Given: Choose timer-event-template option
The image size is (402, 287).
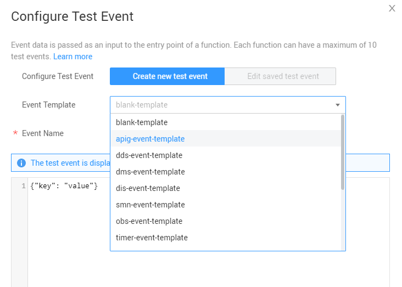Looking at the screenshot, I should click(152, 238).
